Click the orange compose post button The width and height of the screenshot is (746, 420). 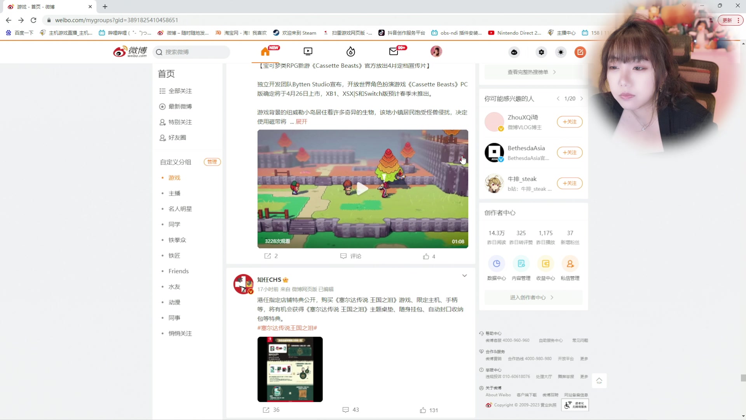(x=580, y=52)
